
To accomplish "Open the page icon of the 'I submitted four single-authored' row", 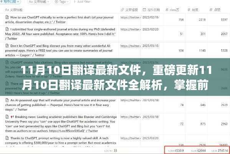I will click(7, 29).
